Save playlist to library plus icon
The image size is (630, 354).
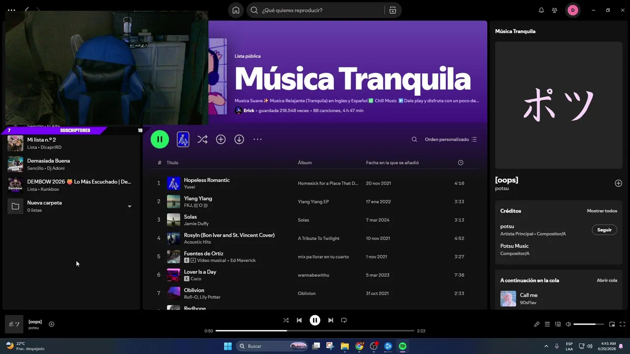click(x=221, y=140)
